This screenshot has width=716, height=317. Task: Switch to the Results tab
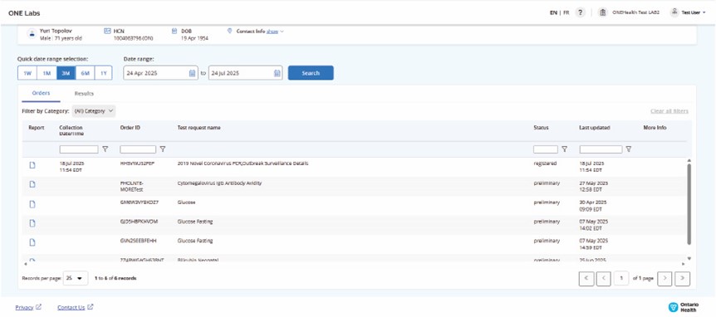[84, 93]
